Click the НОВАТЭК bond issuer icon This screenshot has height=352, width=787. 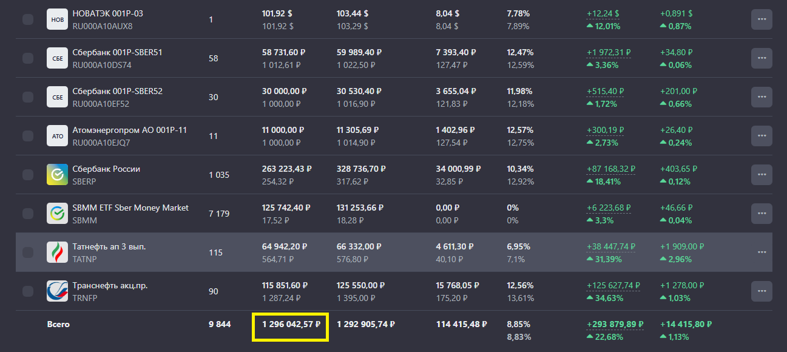[x=58, y=19]
